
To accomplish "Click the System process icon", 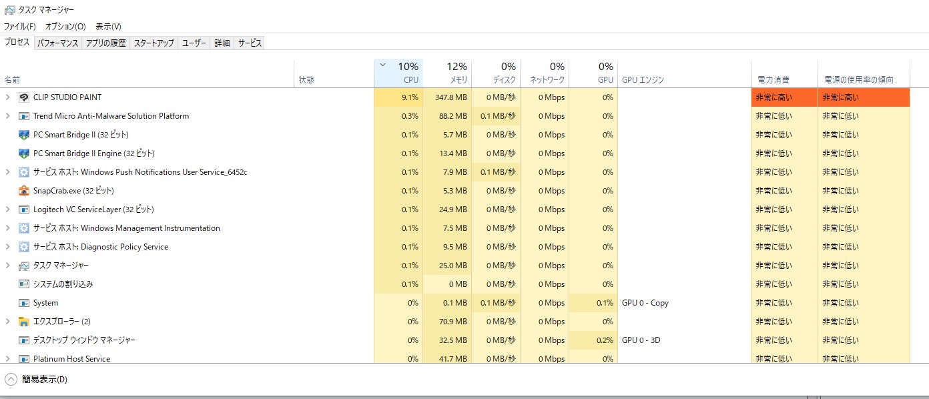I will pos(24,303).
